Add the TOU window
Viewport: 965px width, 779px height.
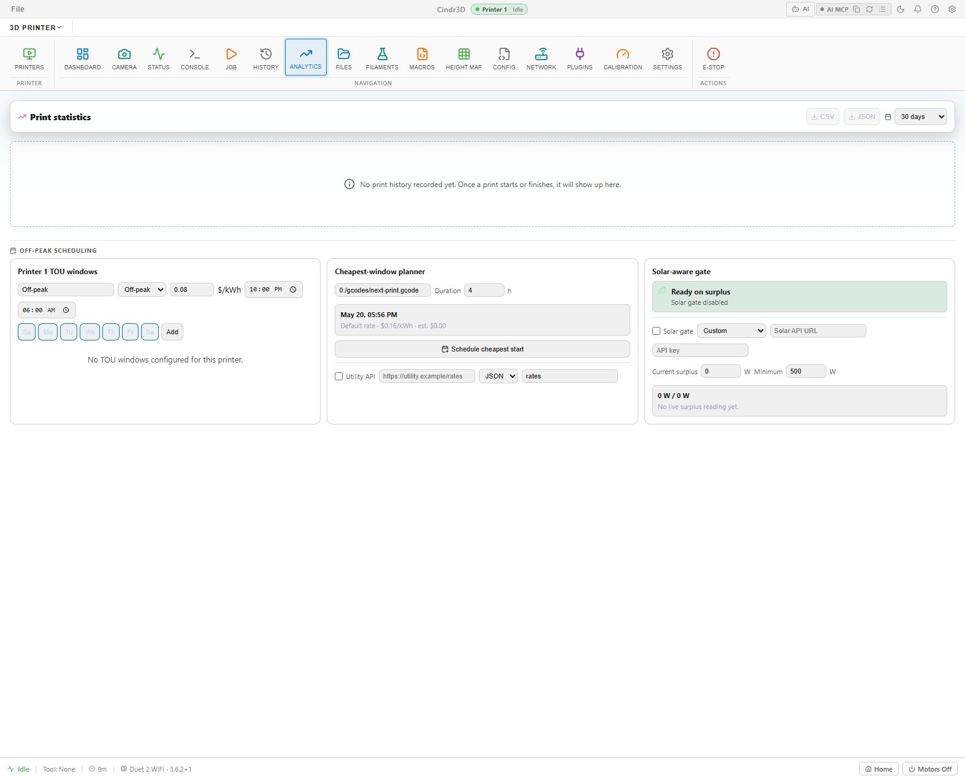tap(172, 332)
